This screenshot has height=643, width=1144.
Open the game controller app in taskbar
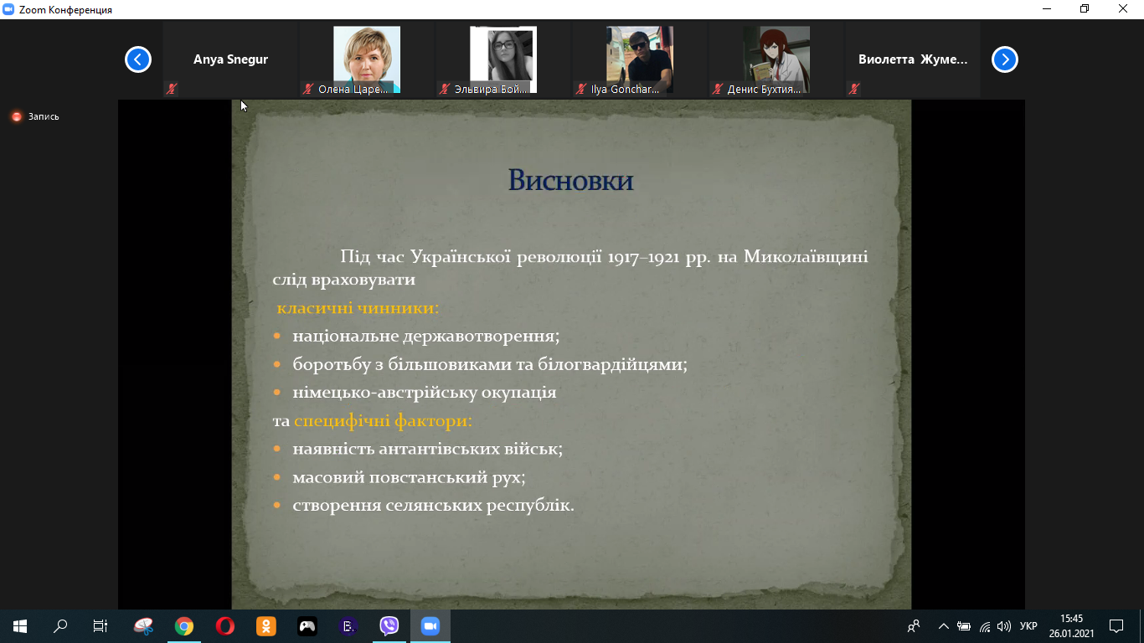pos(307,626)
